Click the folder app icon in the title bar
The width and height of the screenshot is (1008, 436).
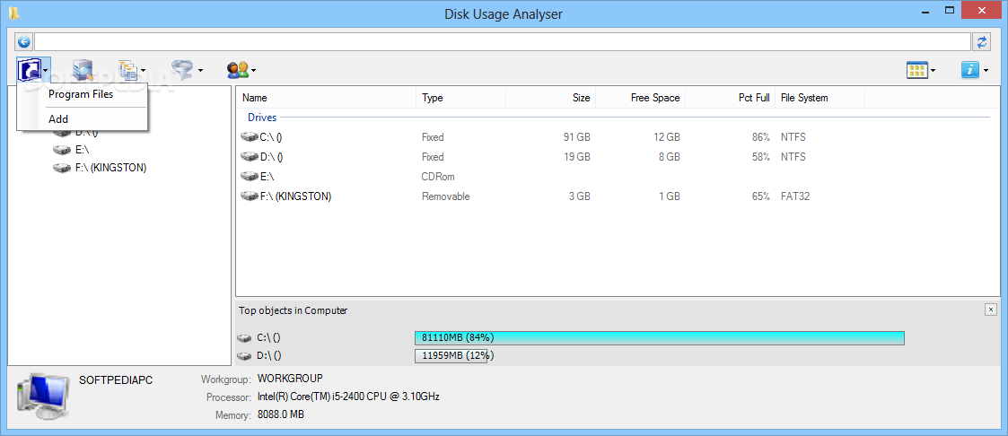point(14,13)
